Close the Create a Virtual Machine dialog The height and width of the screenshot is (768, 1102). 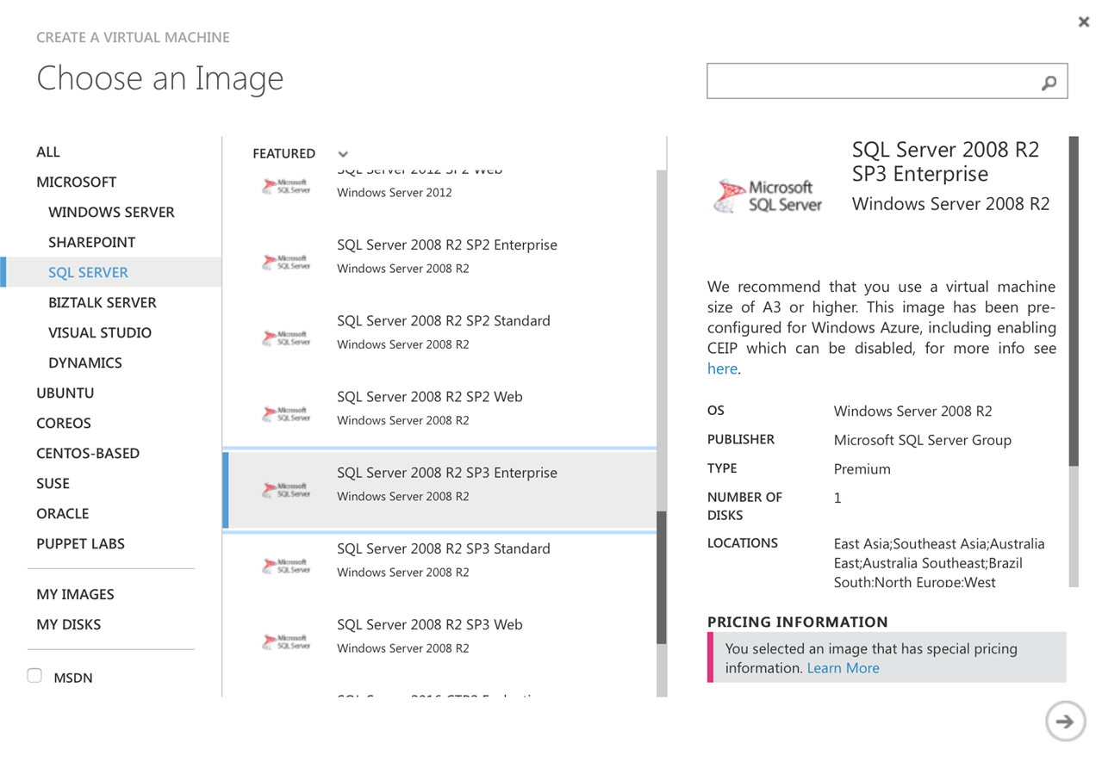click(x=1084, y=22)
